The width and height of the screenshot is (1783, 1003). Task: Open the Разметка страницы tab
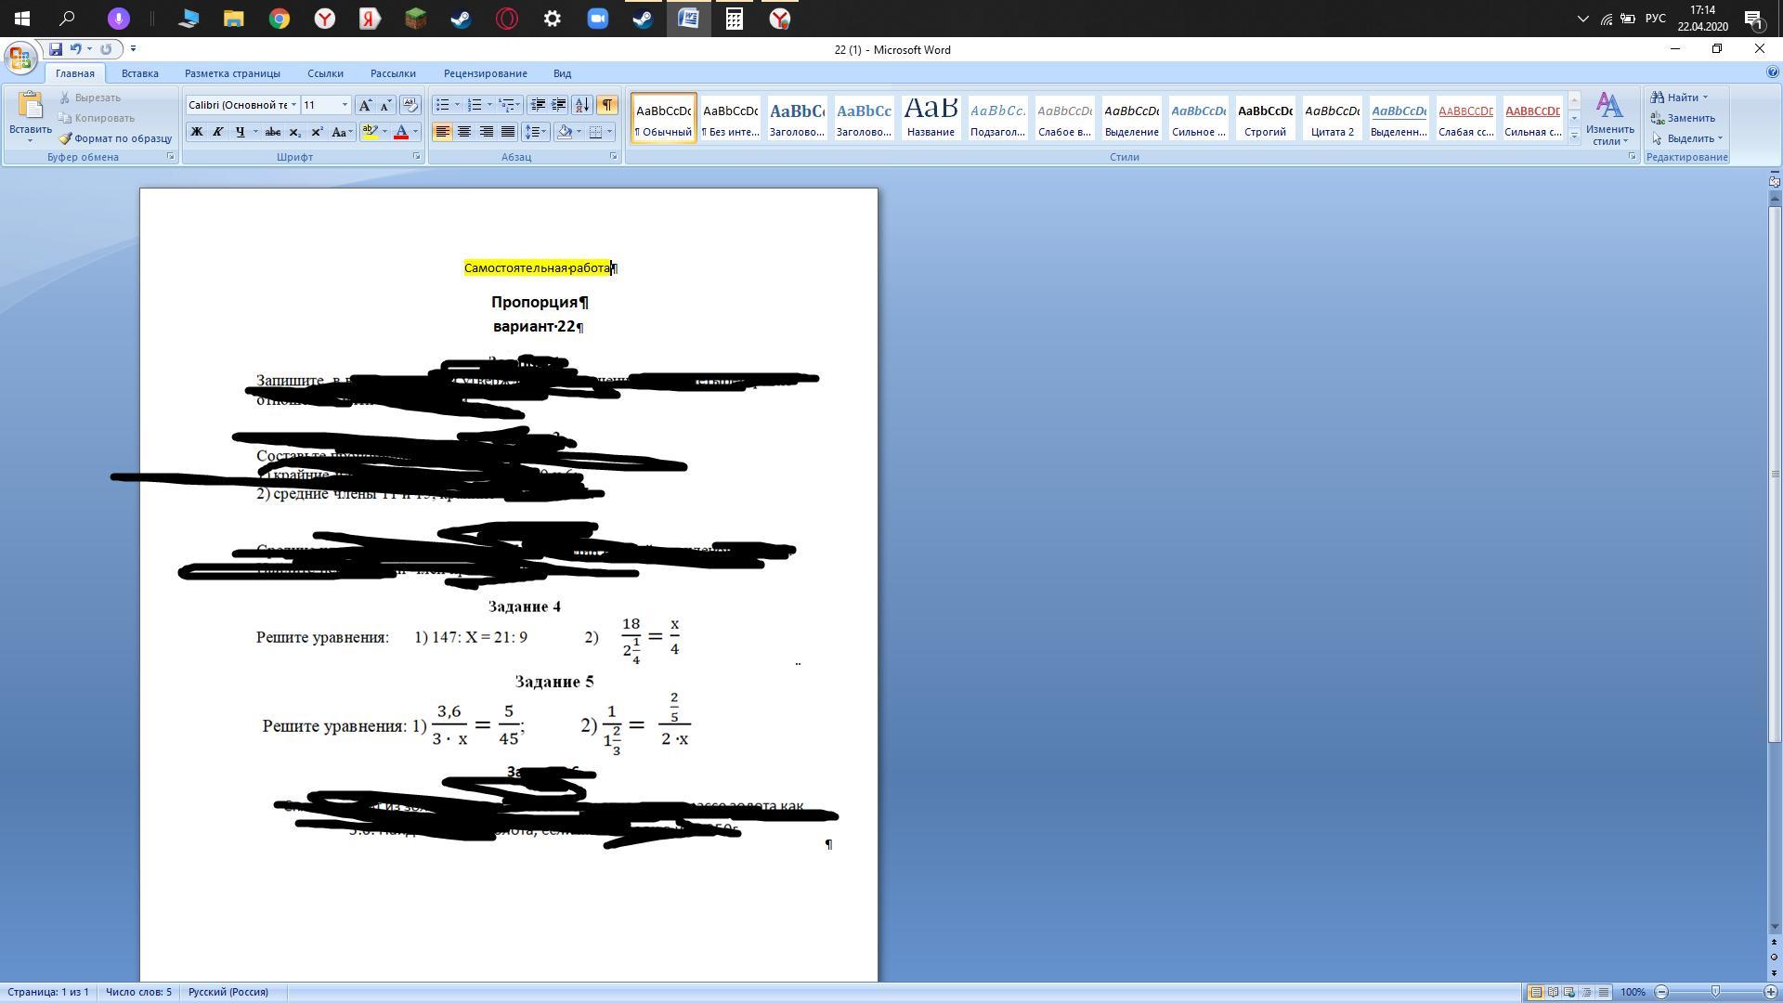pos(232,73)
